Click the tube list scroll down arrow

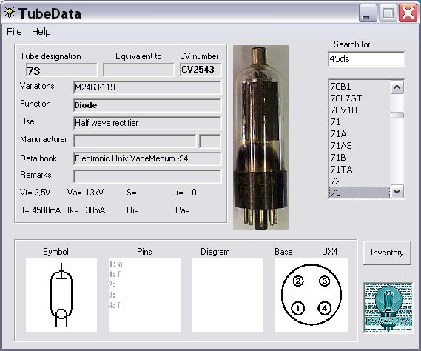coord(397,192)
